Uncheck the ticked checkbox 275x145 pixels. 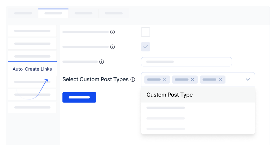(146, 47)
